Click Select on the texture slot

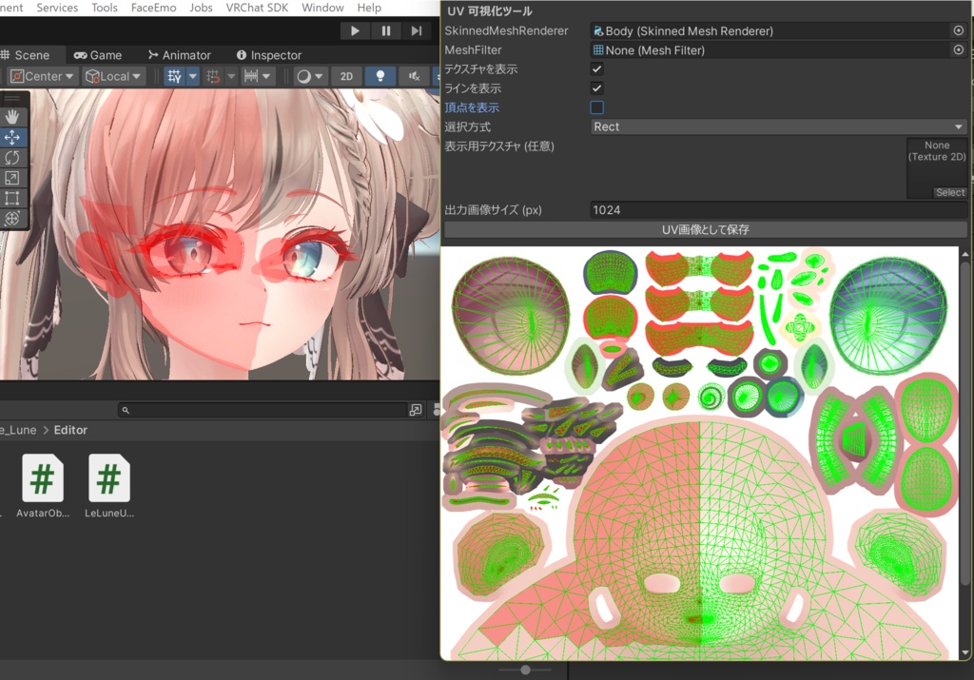[950, 192]
